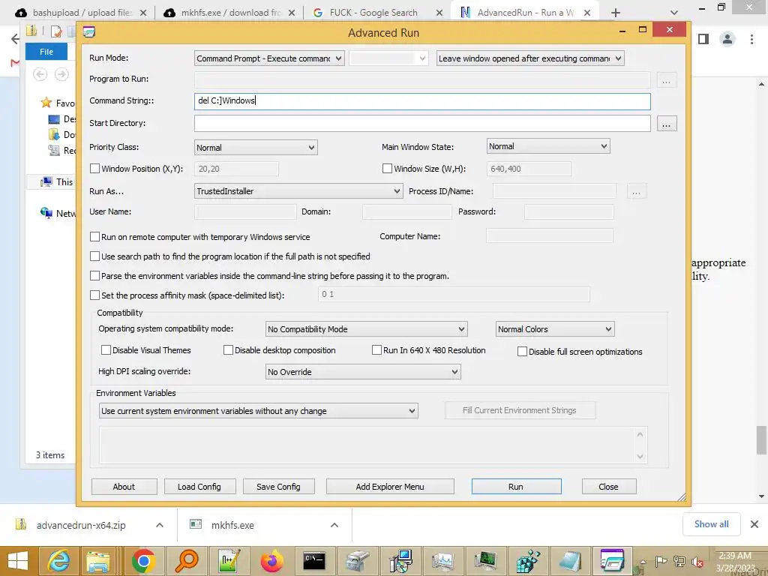Image resolution: width=768 pixels, height=576 pixels.
Task: Switch to AdvancedRun browser tab
Action: 524,13
